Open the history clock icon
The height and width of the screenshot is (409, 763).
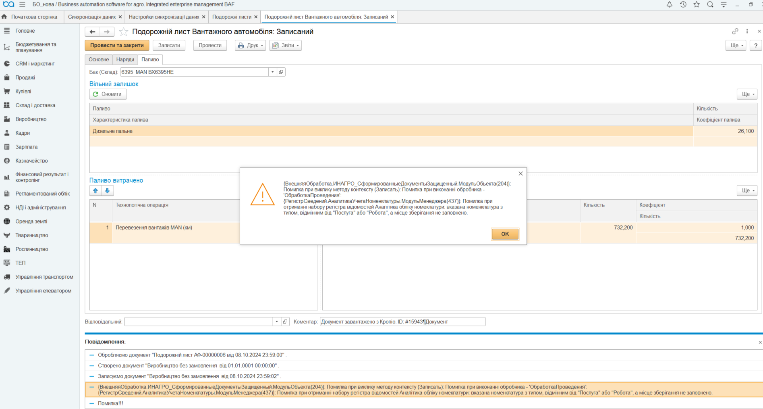683,4
